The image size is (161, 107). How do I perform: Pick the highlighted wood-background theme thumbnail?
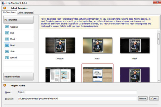click(x=97, y=75)
